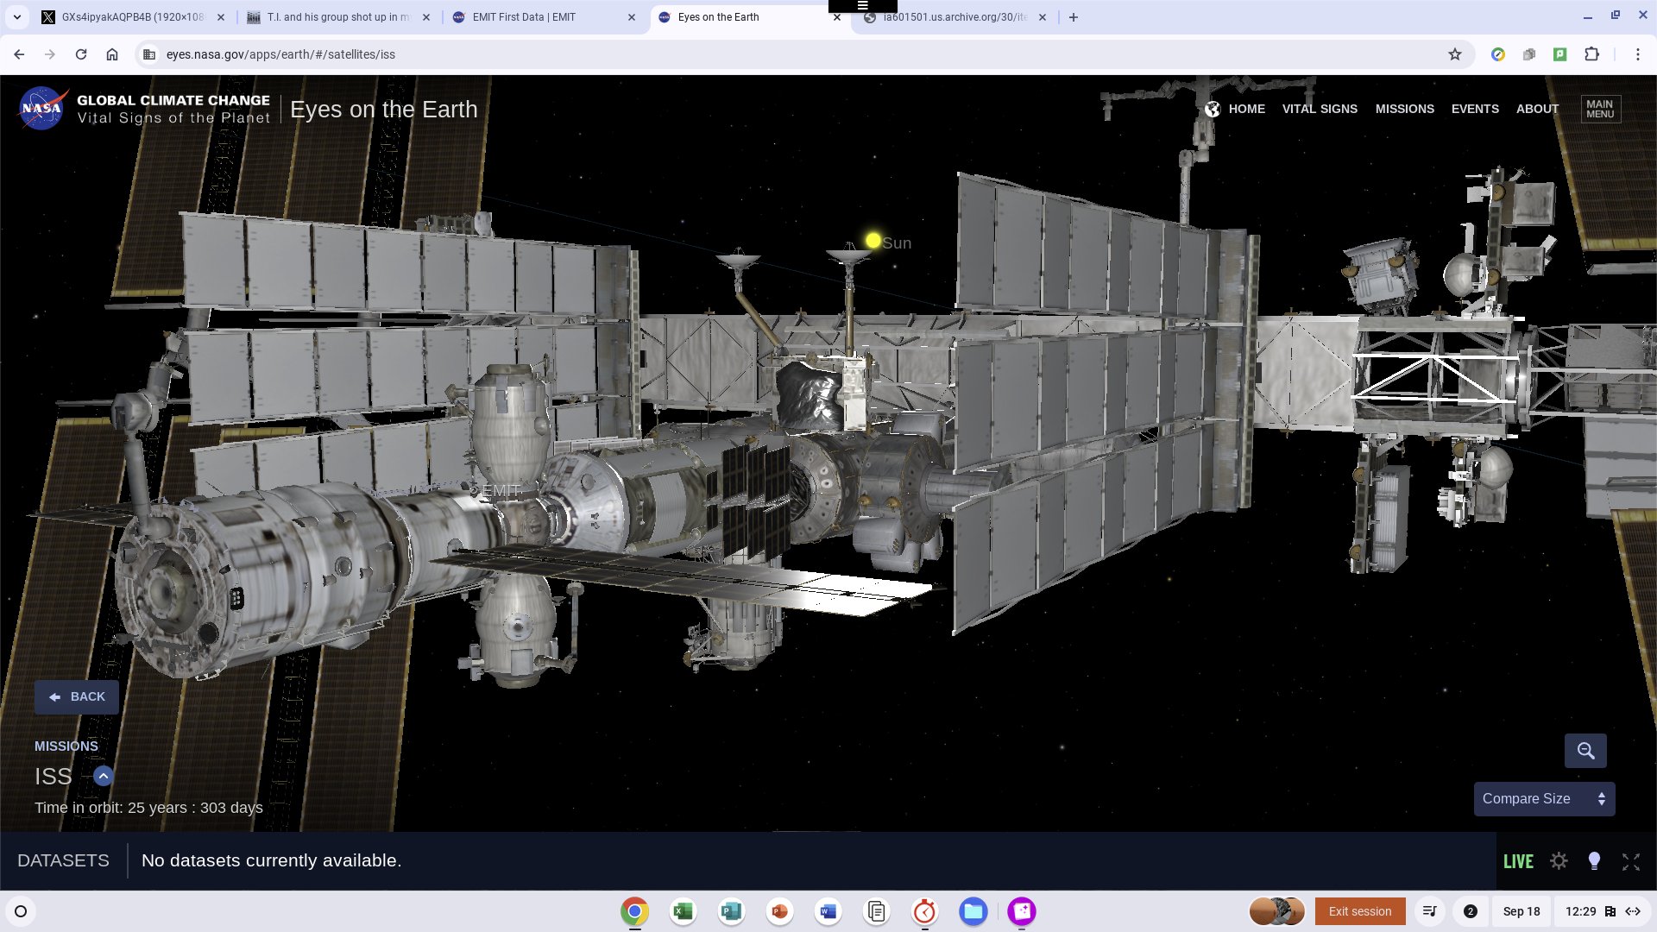Open the MISSIONS menu

coord(1404,109)
